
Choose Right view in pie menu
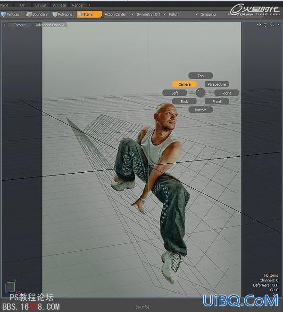coord(226,93)
